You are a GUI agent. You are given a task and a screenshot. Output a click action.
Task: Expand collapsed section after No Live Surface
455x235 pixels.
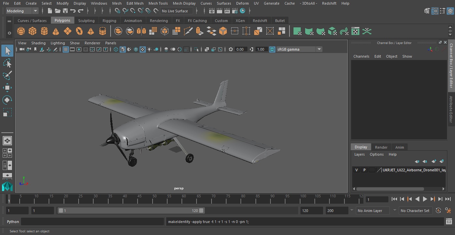197,11
